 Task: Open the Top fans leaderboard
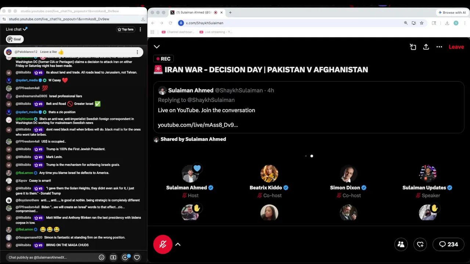tap(125, 29)
